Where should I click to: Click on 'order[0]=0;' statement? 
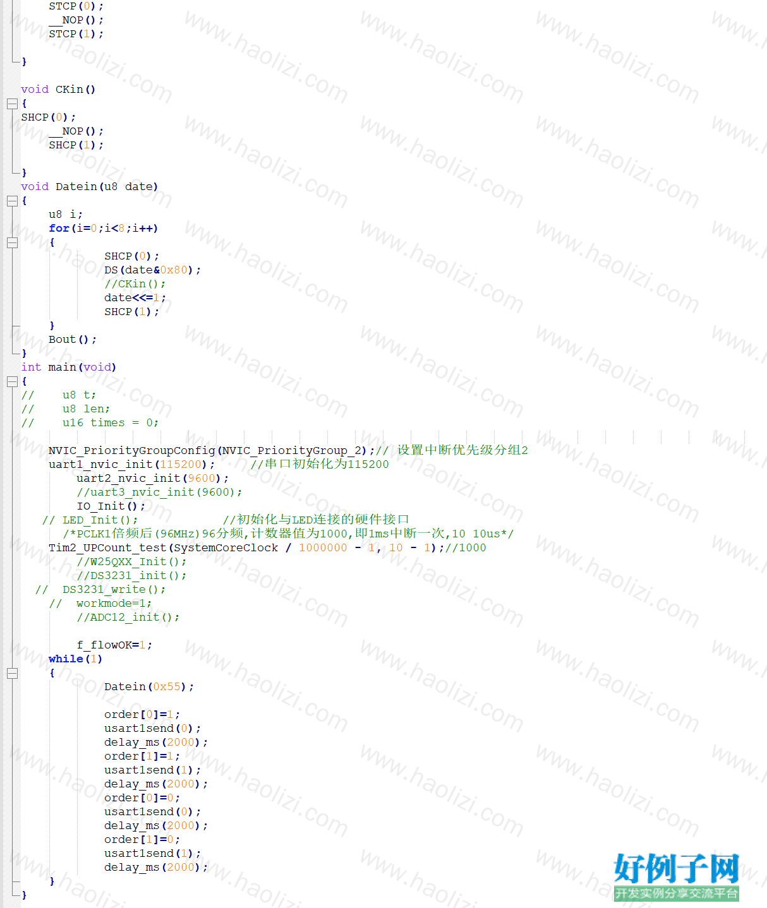coord(142,798)
